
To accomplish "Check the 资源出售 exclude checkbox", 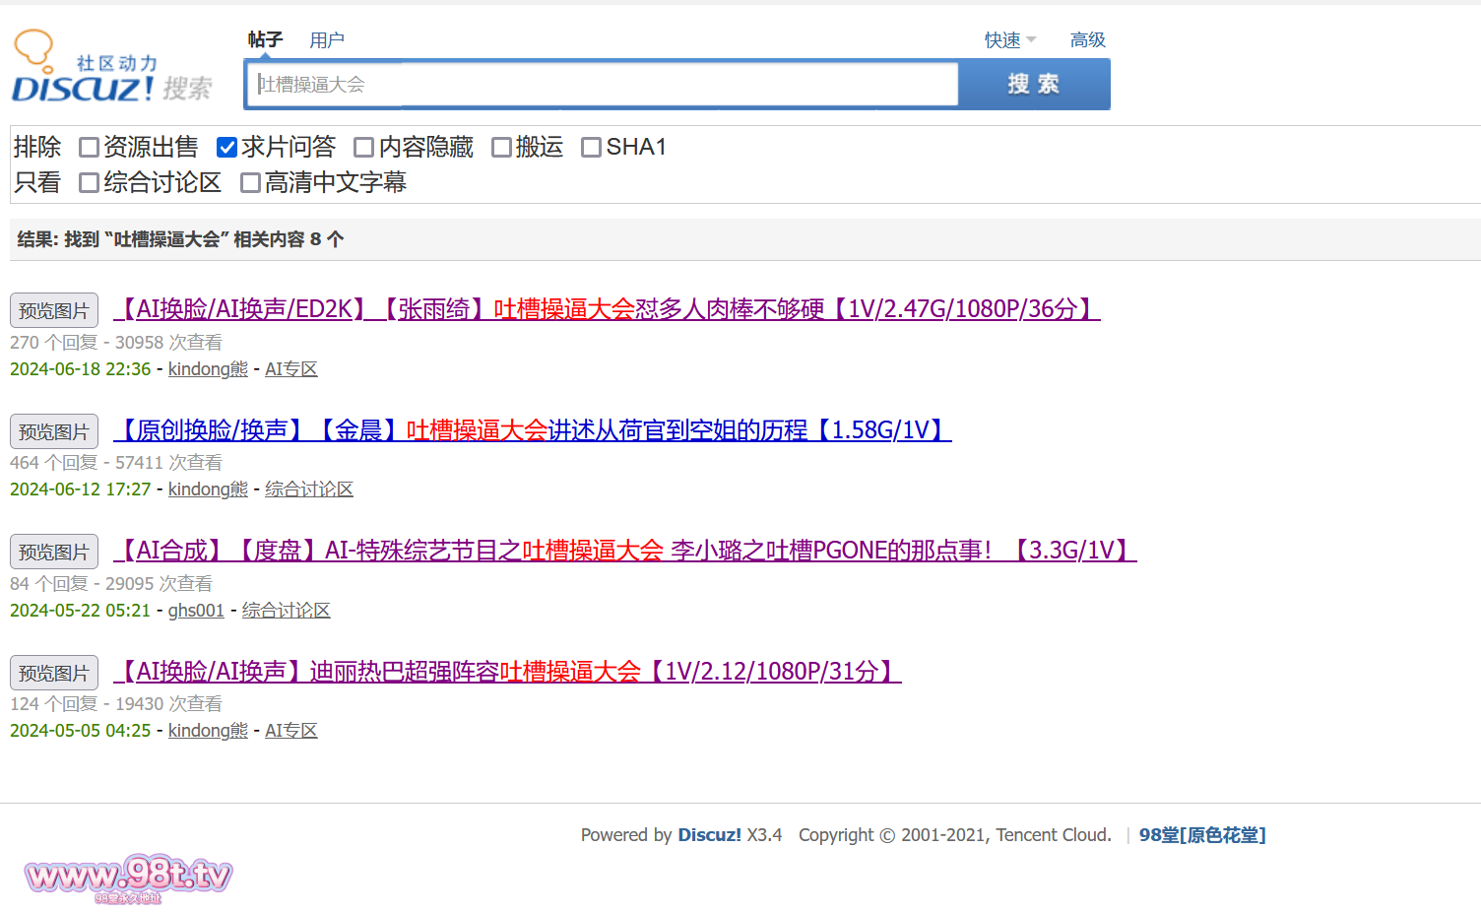I will (x=89, y=148).
